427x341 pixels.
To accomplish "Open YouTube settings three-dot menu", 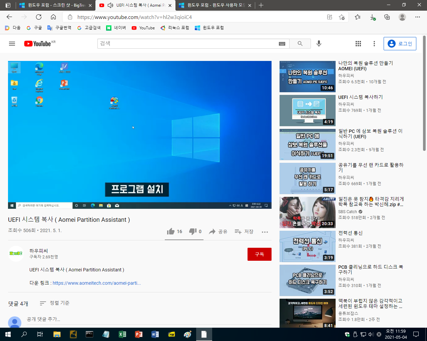I will (x=374, y=44).
